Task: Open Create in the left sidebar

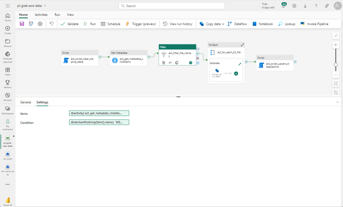Action: (x=8, y=30)
